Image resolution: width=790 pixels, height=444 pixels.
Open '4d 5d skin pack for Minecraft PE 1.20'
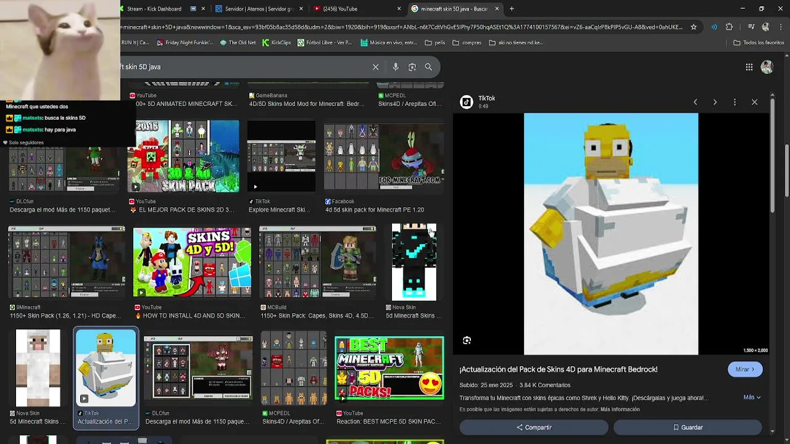click(x=375, y=210)
